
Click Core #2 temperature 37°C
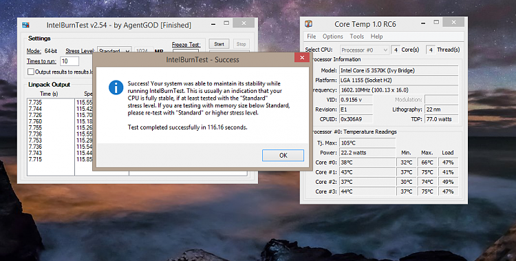[x=367, y=182]
